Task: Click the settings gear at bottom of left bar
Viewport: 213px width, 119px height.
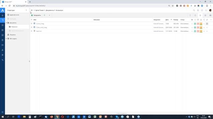Action: tap(2, 112)
